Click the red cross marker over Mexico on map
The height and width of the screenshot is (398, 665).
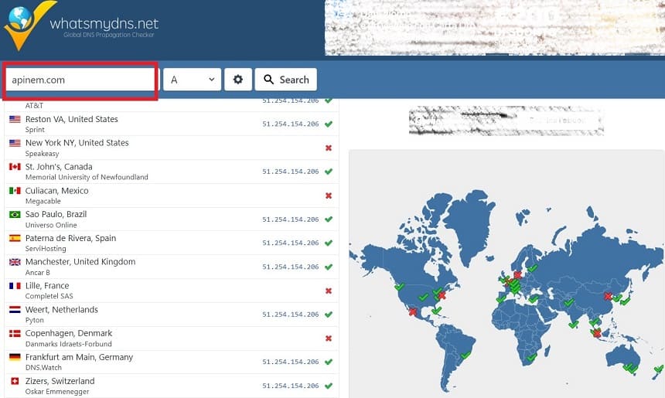[412, 312]
